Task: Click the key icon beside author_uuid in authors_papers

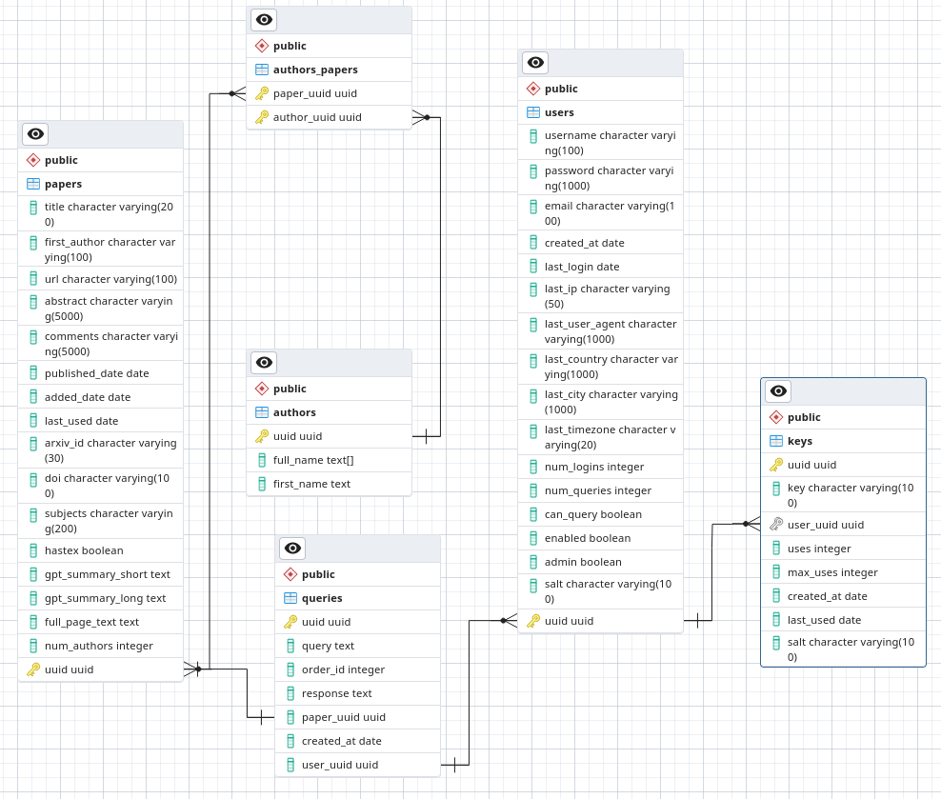Action: (x=262, y=116)
